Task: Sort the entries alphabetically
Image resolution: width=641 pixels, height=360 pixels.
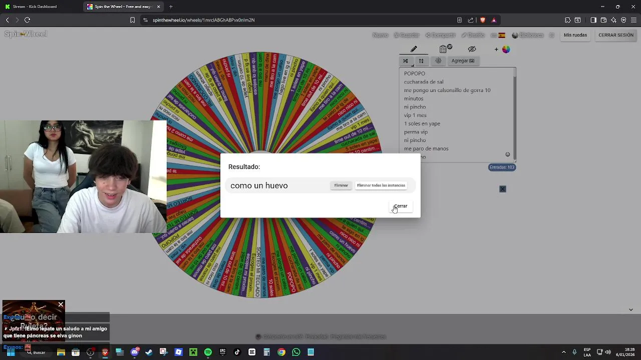Action: (x=421, y=61)
